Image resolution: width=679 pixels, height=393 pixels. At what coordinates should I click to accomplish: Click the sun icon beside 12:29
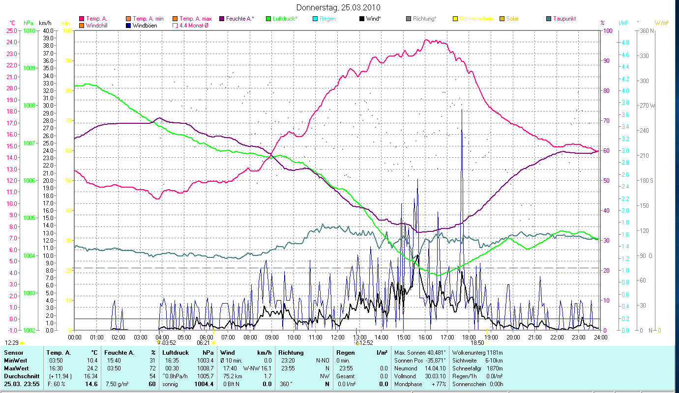point(22,343)
